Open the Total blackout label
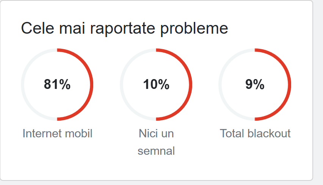The height and width of the screenshot is (185, 323). click(255, 134)
